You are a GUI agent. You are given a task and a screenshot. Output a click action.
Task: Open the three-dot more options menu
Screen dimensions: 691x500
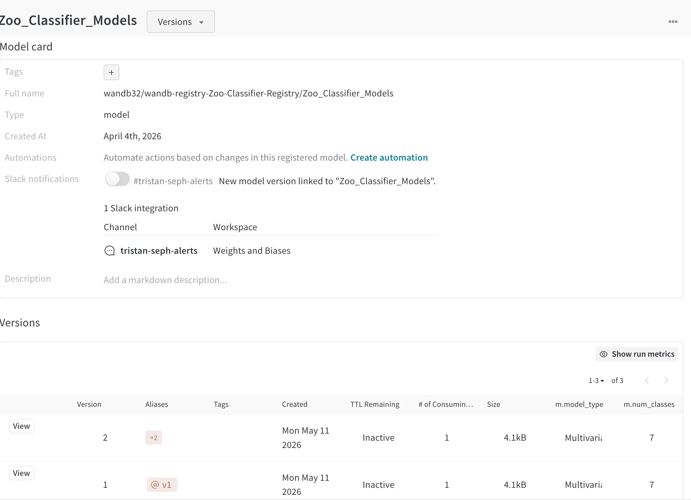[673, 22]
